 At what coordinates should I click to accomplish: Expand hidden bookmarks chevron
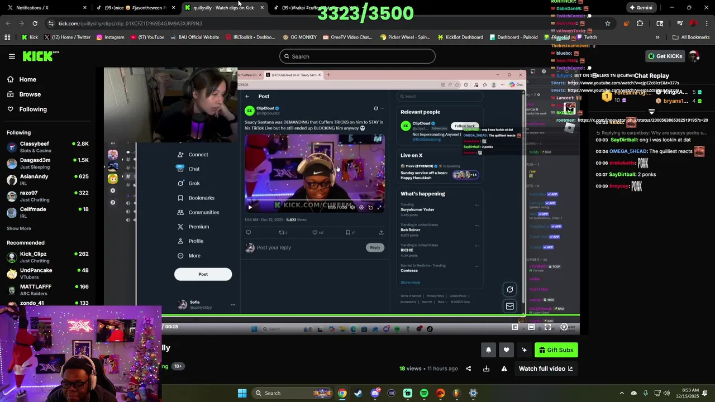[x=657, y=37]
